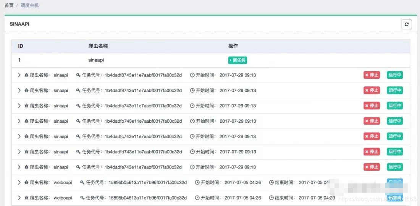
Task: Click clock icon in row 1b4dadfb743e
Action: [192, 121]
